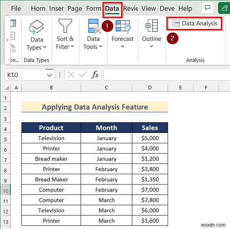Click the Outline group icon

pos(152,25)
